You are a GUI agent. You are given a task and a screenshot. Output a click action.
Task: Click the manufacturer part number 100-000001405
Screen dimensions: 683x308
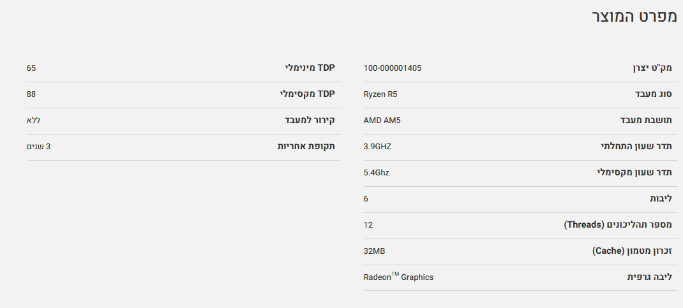[392, 68]
